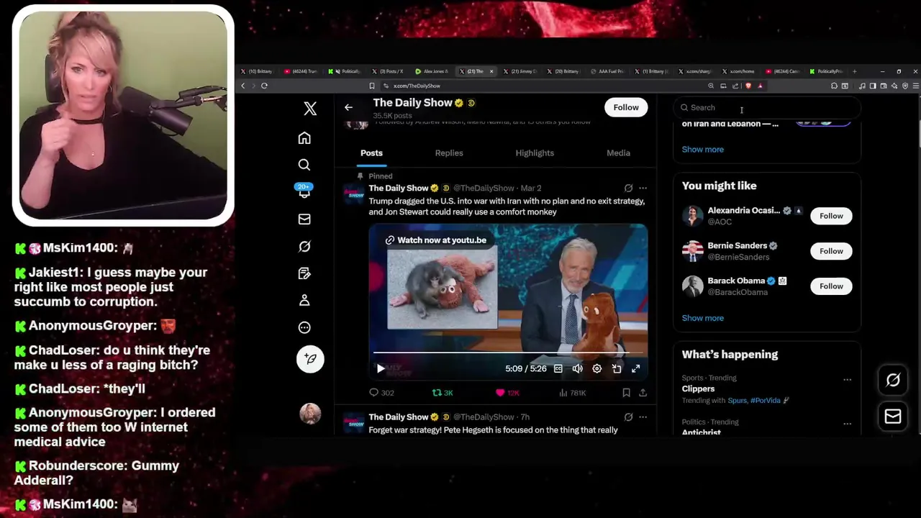Close the active Daily Show browser tab
The width and height of the screenshot is (921, 518).
click(x=491, y=71)
